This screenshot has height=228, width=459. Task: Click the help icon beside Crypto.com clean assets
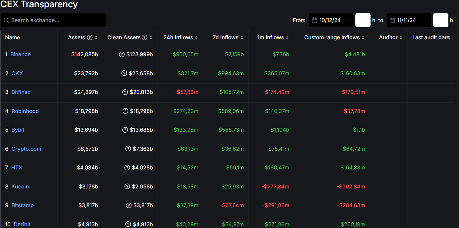click(128, 149)
